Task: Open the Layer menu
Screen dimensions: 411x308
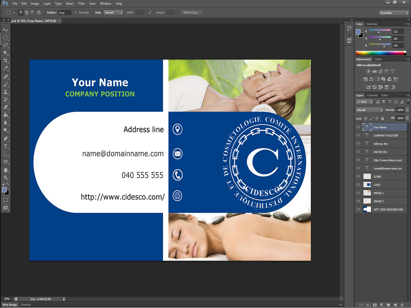Action: (x=47, y=3)
